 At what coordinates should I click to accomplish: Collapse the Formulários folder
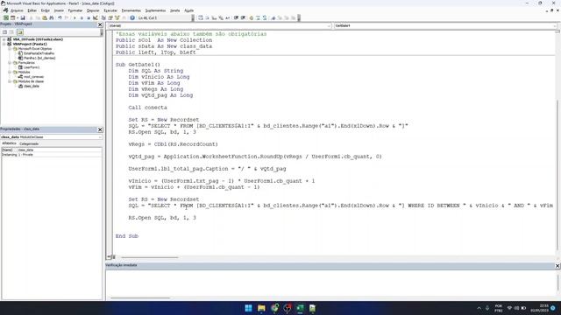[10, 62]
